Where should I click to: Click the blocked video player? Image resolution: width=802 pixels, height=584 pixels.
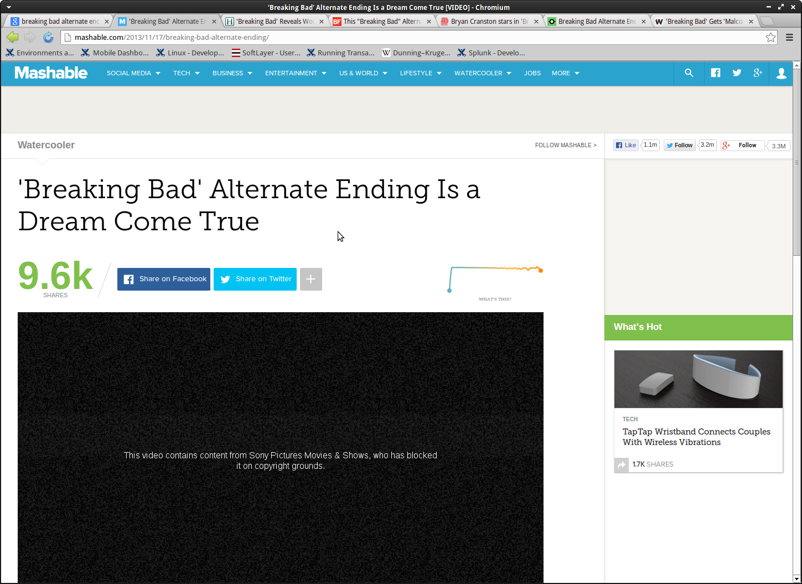coord(281,447)
